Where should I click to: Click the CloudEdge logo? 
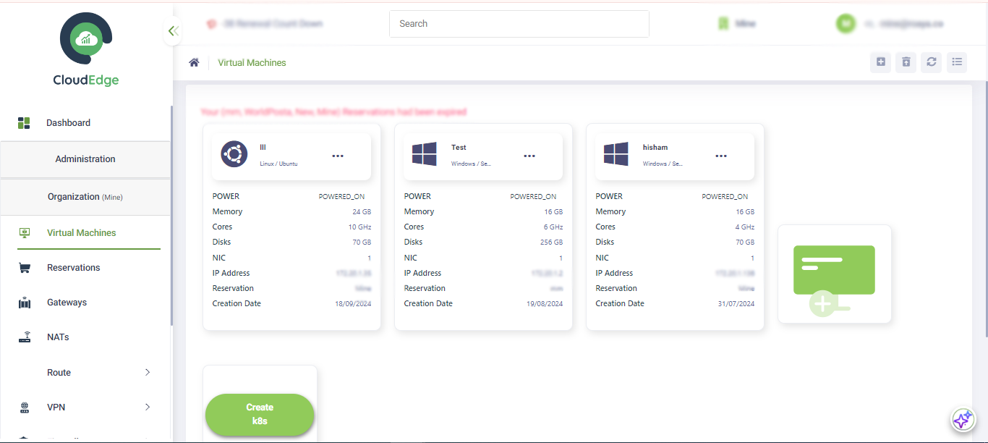pyautogui.click(x=86, y=49)
